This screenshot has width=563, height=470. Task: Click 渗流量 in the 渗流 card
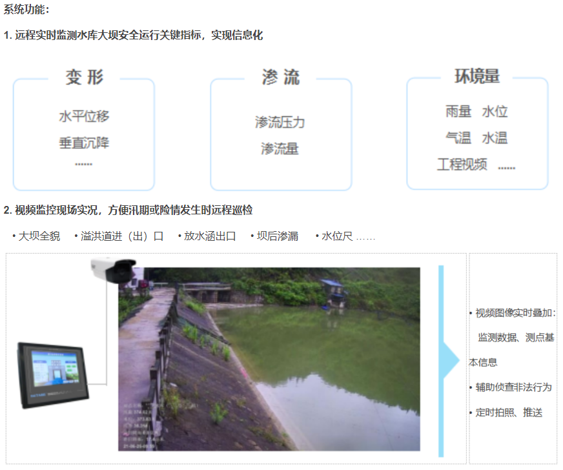click(x=280, y=148)
